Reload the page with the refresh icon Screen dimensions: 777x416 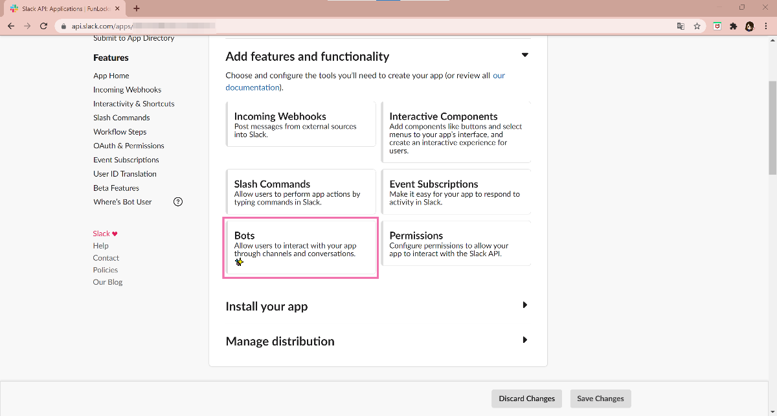pos(43,26)
